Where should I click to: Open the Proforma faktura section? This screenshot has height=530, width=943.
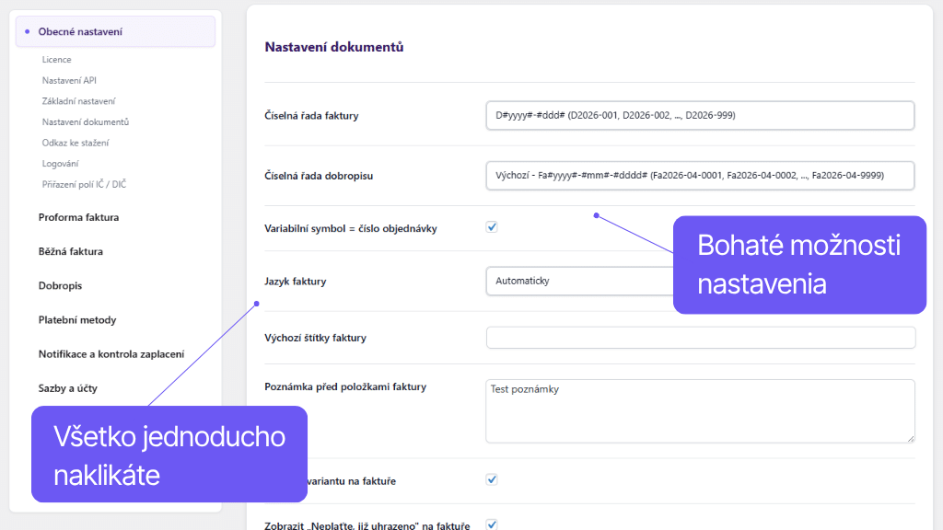(79, 217)
